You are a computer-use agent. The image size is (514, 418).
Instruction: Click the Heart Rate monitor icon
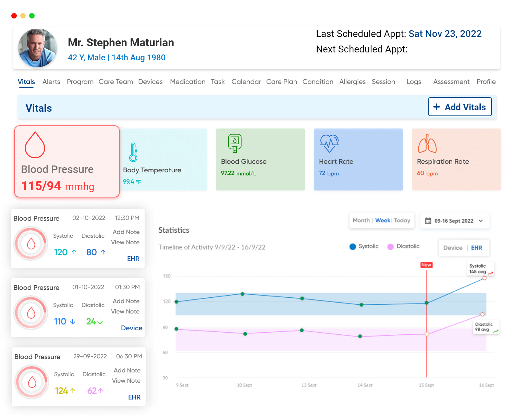pyautogui.click(x=329, y=143)
